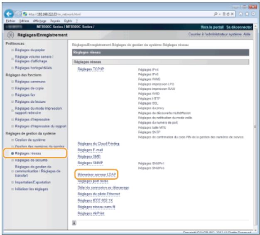The height and width of the screenshot is (235, 260).
Task: Select Réglages réseau in sidebar
Action: (x=28, y=153)
